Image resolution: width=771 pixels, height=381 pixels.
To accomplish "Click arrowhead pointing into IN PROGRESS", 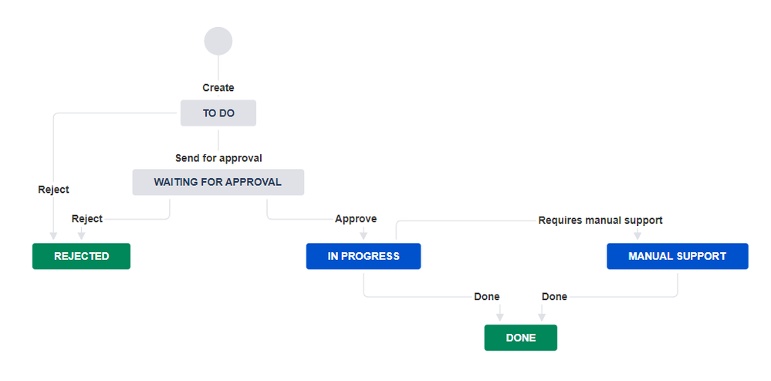I will [x=364, y=235].
